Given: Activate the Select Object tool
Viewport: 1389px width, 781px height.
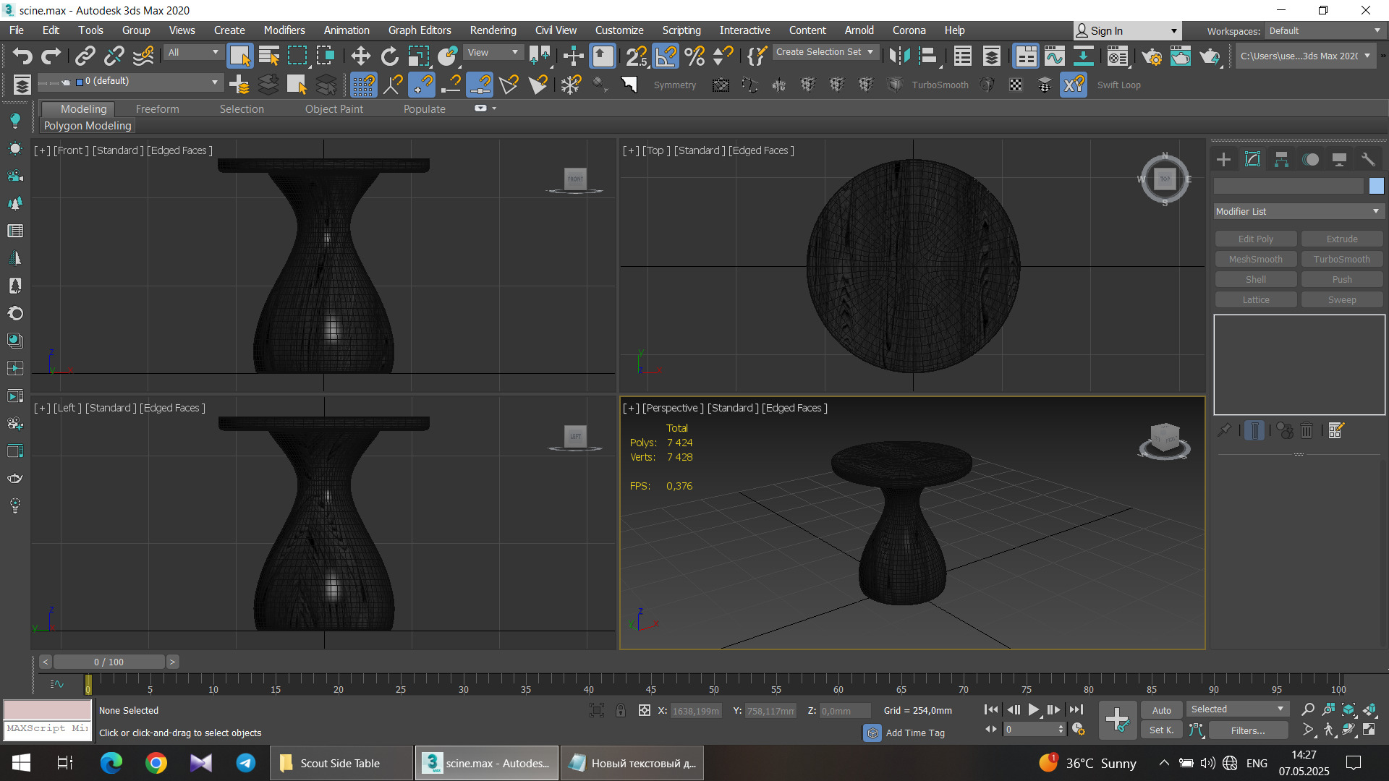Looking at the screenshot, I should [x=239, y=56].
